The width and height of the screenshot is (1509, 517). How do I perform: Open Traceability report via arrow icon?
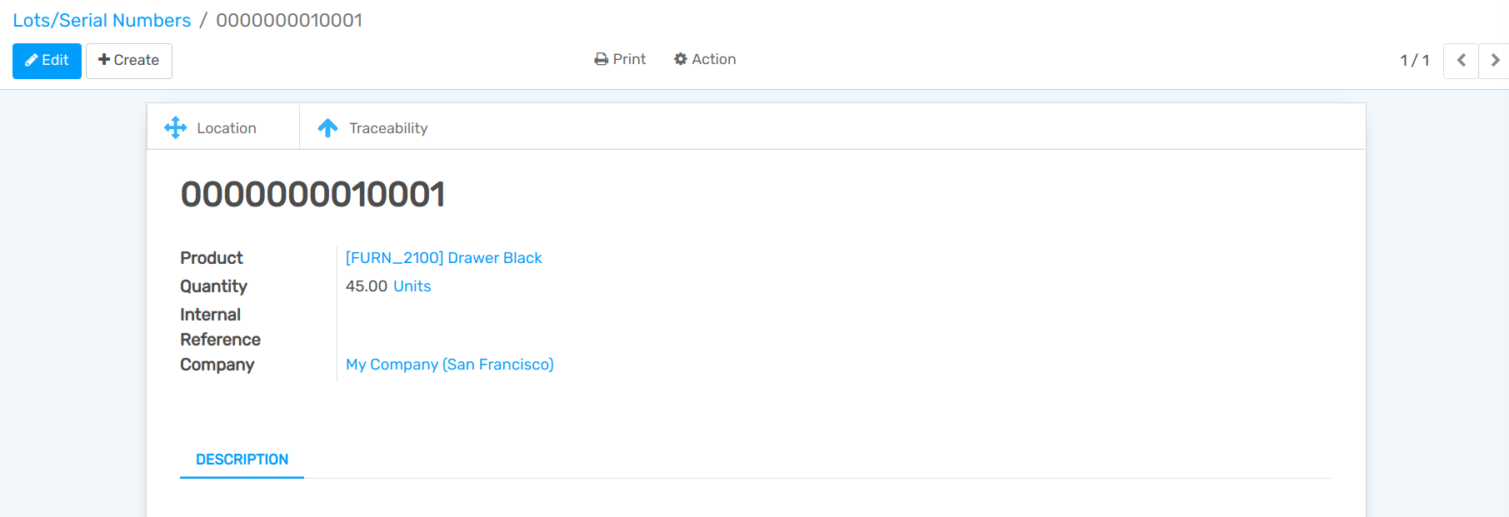coord(328,127)
